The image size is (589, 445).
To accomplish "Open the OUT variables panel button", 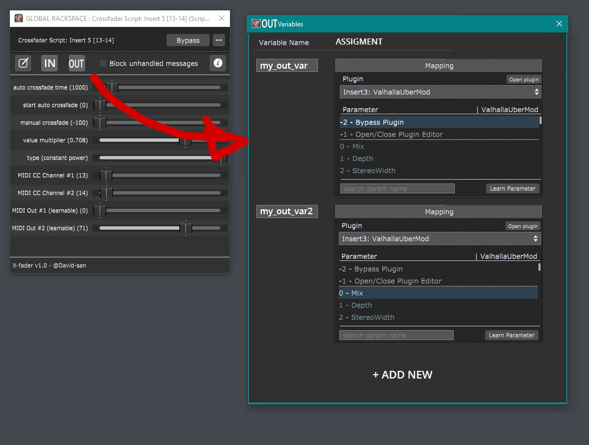I will click(x=76, y=63).
